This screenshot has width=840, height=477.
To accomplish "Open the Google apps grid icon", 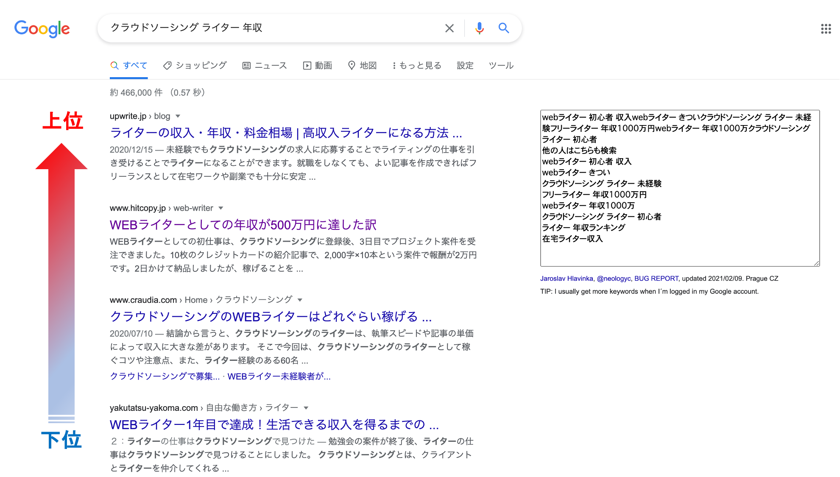I will pos(825,28).
